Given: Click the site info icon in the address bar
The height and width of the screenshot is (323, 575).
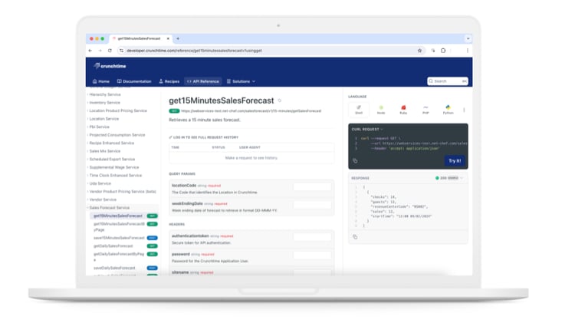Looking at the screenshot, I should [121, 51].
